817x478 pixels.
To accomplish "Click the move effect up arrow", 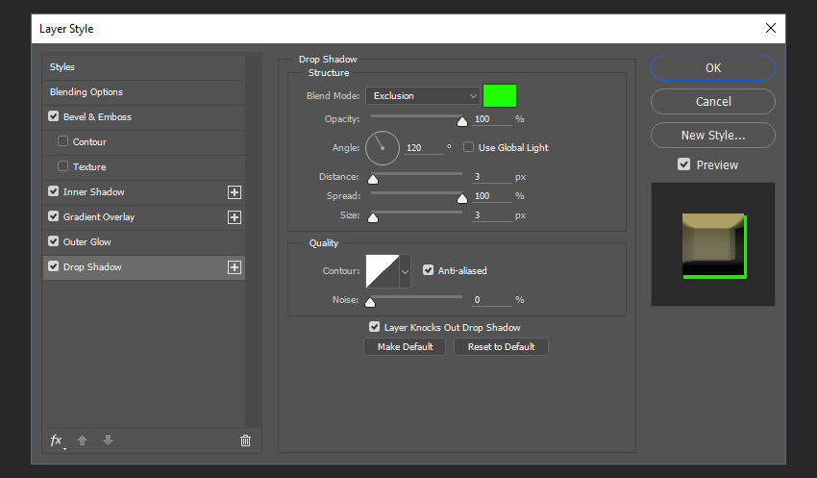I will [x=83, y=440].
